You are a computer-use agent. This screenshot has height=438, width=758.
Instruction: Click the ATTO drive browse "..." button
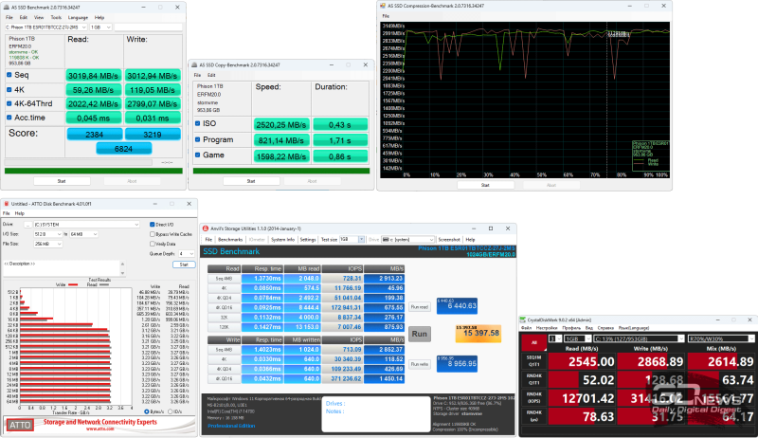click(28, 225)
